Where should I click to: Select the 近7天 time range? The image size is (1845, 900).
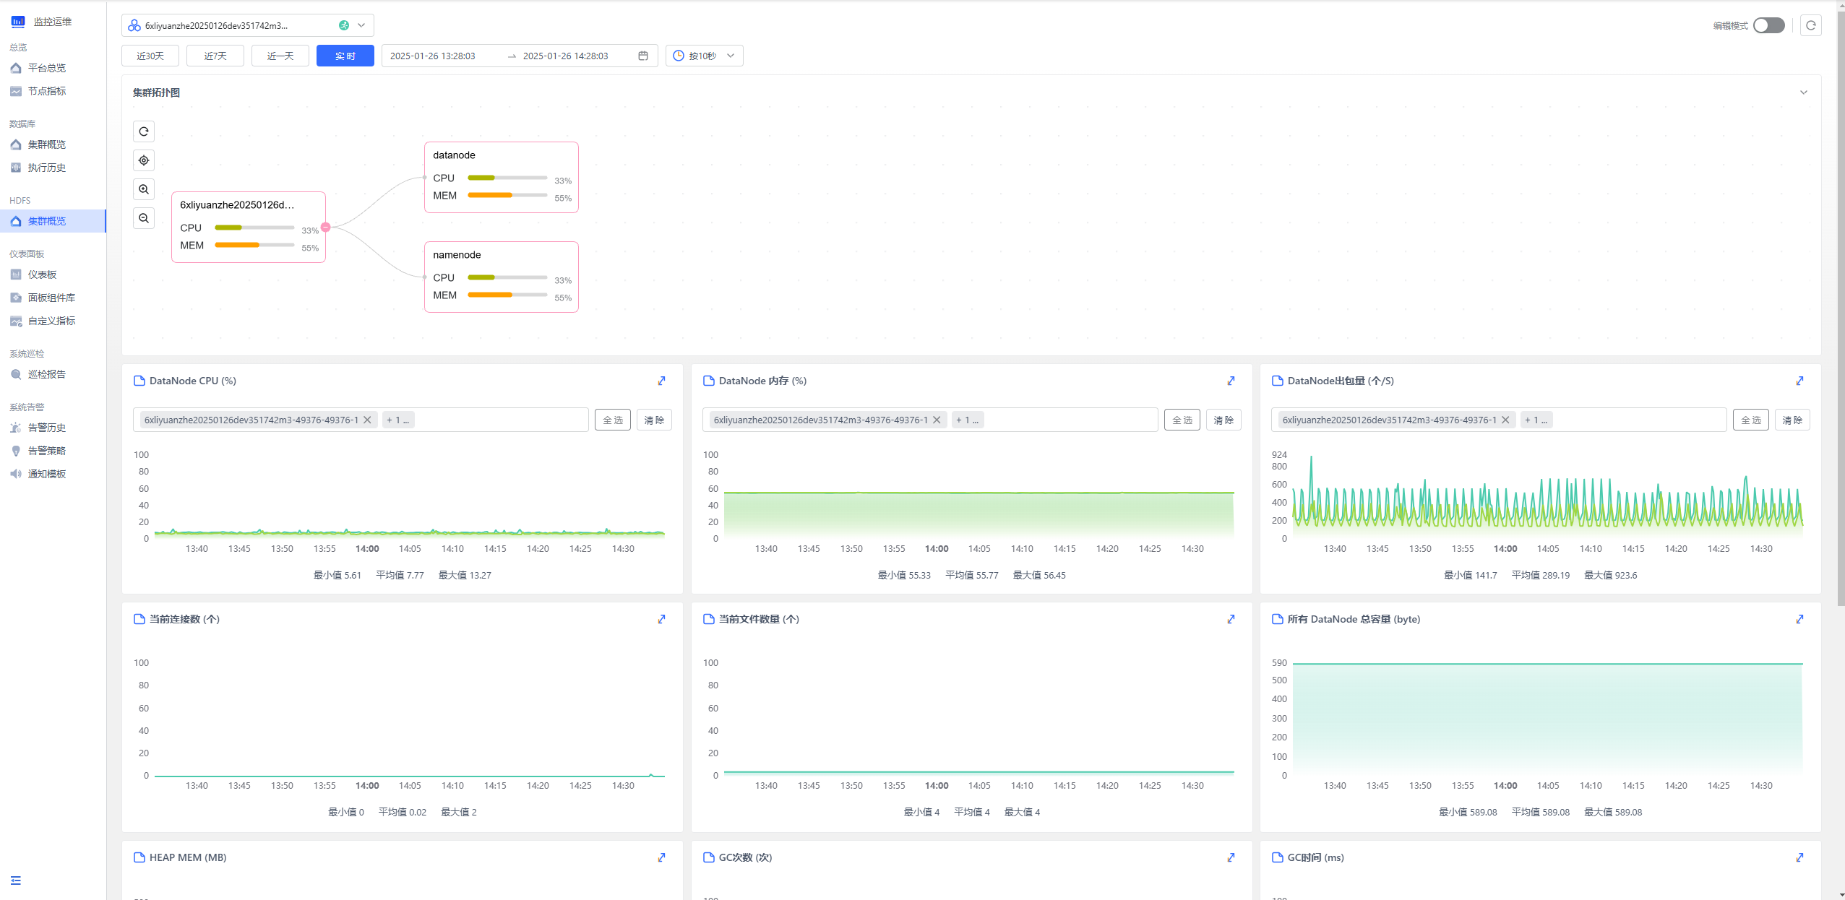215,56
